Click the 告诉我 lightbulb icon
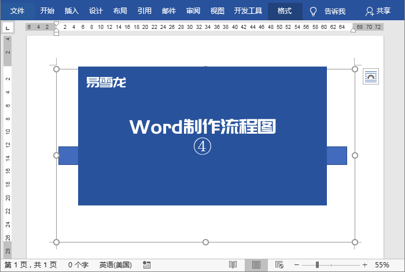The width and height of the screenshot is (405, 272). click(313, 12)
